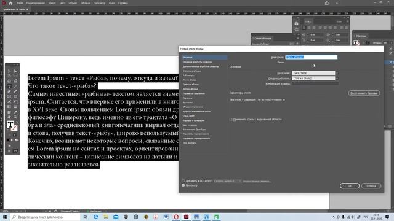
Task: Click align right icon in Paragraph panel
Action: point(314,28)
